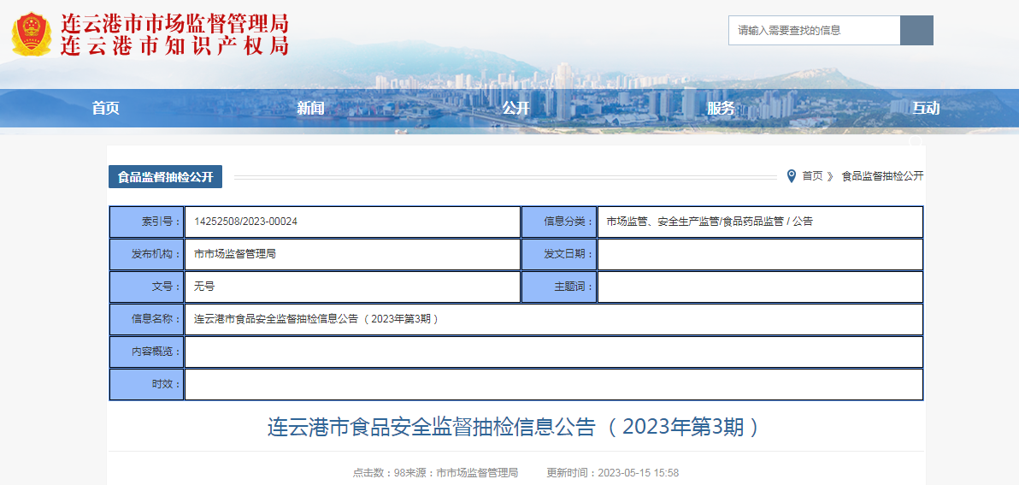Open 食品监督抽检公开 breadcrumb link
Screen dimensions: 1019x485
click(x=882, y=176)
